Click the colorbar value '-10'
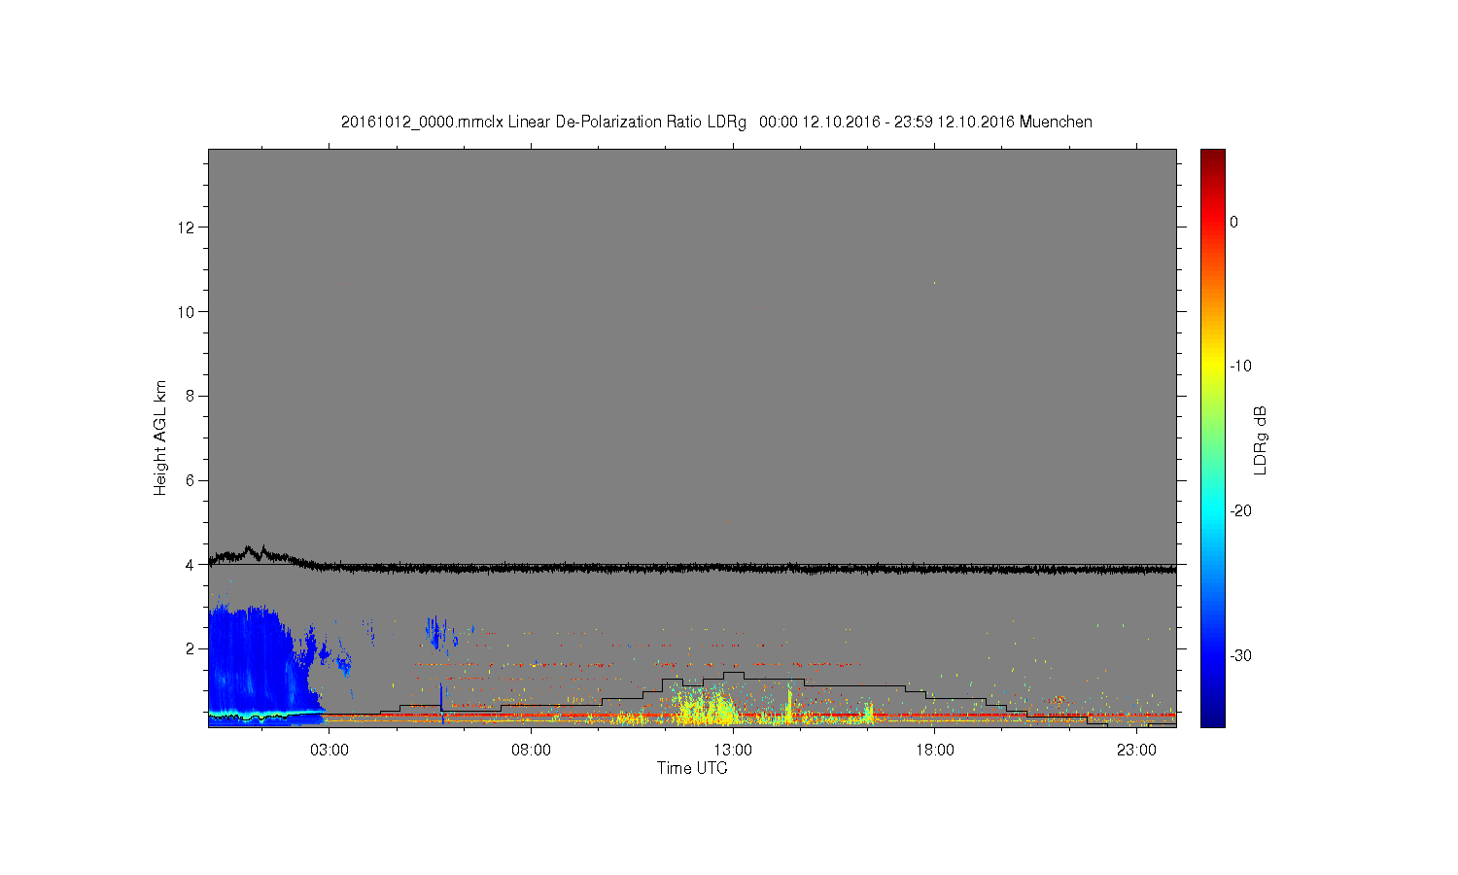The image size is (1458, 875). coord(1240,367)
